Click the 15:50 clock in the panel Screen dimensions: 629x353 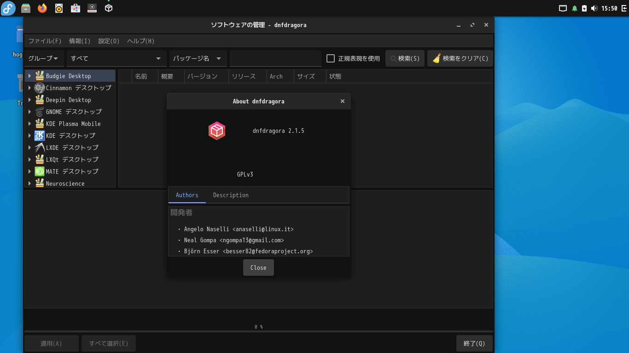(x=609, y=8)
